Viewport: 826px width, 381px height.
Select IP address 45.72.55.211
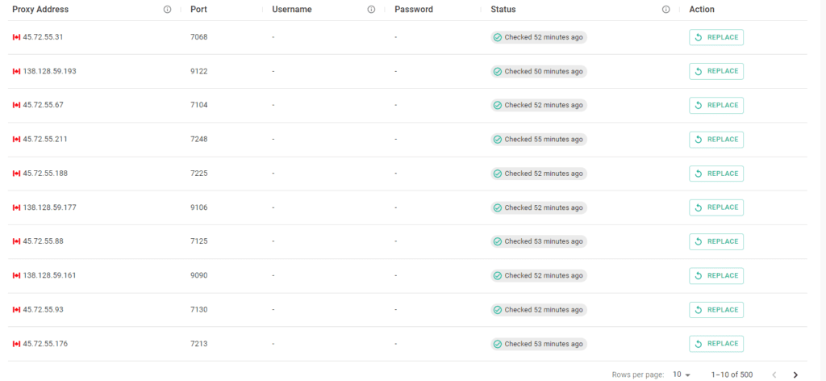point(45,139)
